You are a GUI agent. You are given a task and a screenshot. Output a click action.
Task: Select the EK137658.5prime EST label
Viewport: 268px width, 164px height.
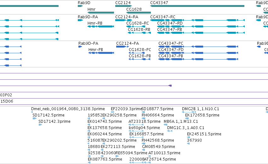105,128
